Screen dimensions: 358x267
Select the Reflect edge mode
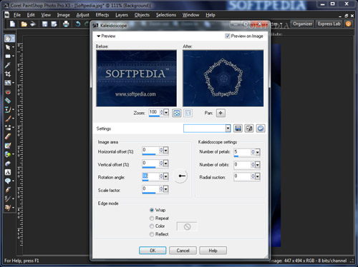pos(152,234)
